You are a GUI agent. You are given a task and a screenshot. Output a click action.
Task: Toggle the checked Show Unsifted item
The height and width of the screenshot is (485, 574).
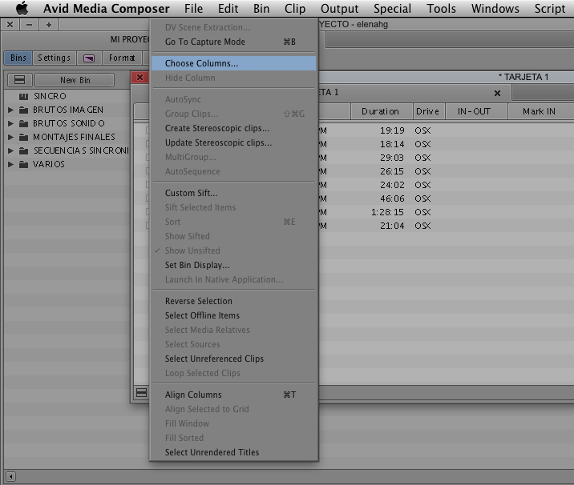click(233, 251)
